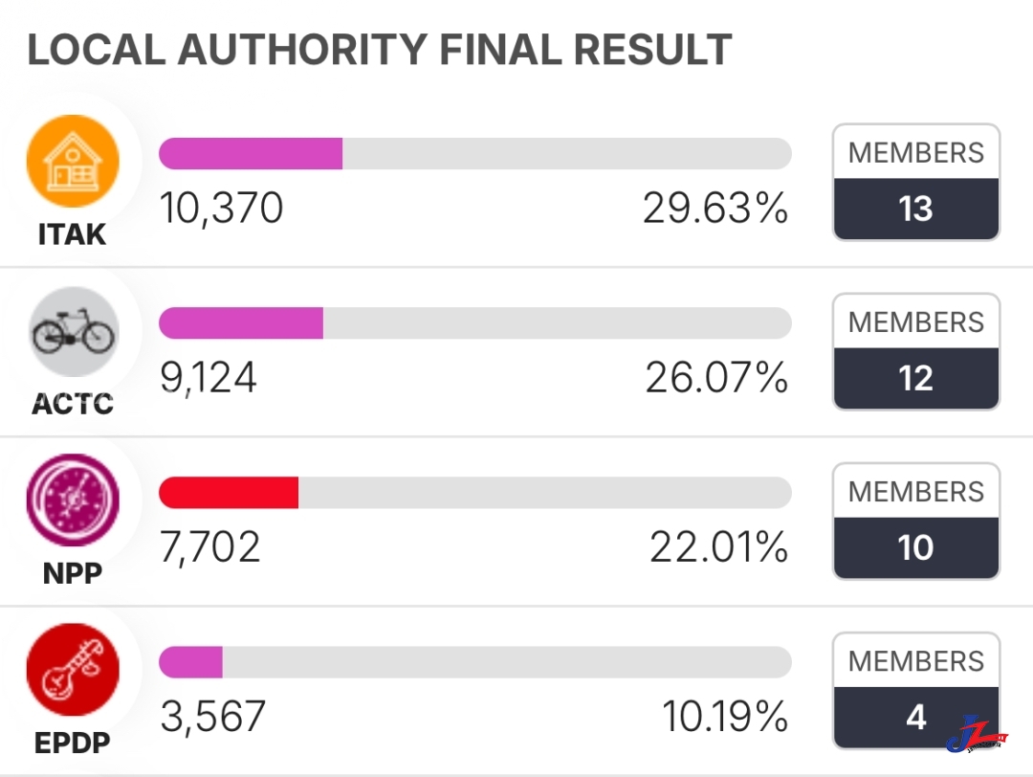The image size is (1033, 777).
Task: Click the ITAK orange house party icon
Action: tap(73, 162)
